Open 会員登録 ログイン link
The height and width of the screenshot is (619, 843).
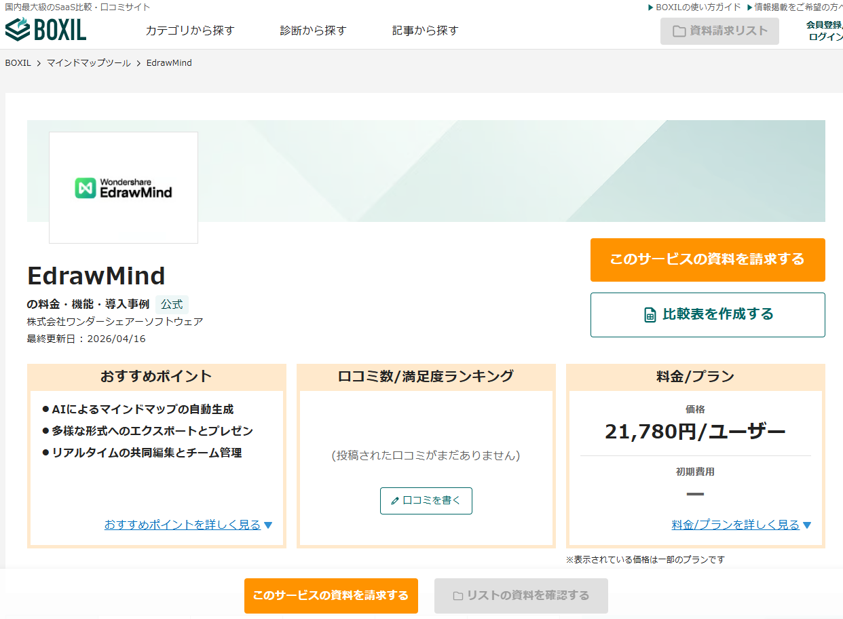[825, 31]
